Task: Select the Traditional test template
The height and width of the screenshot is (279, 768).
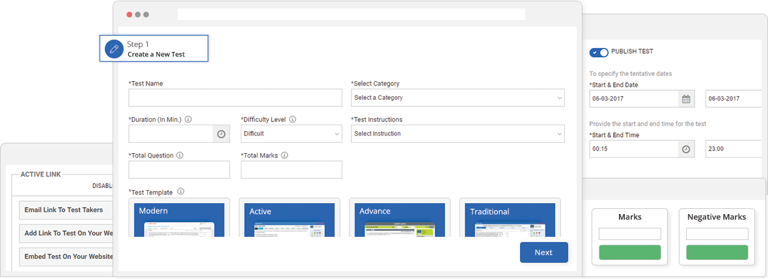Action: pyautogui.click(x=510, y=217)
